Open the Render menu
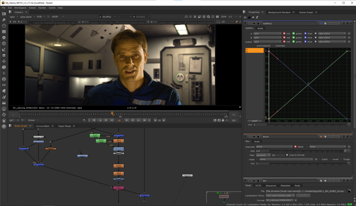The height and width of the screenshot is (206, 356). click(x=42, y=8)
